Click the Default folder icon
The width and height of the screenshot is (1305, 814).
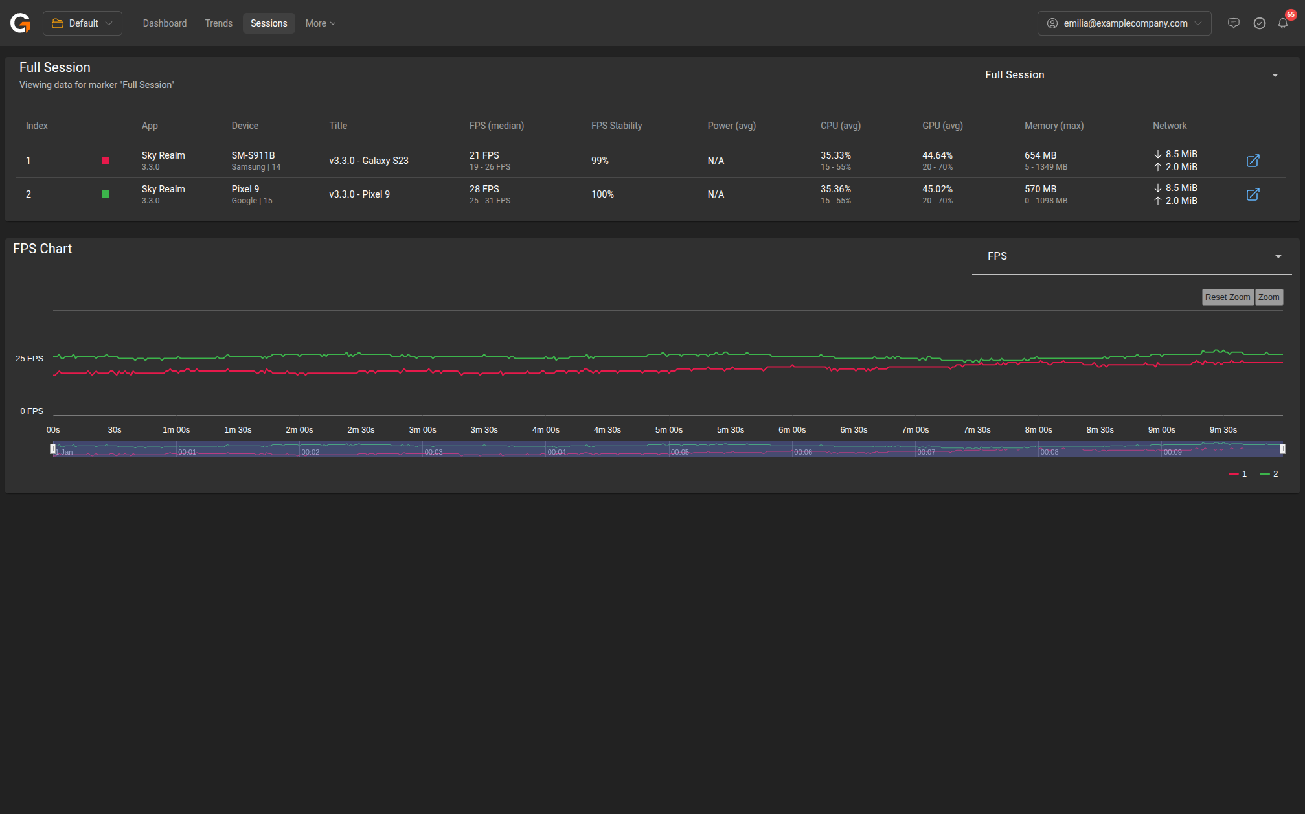[58, 23]
